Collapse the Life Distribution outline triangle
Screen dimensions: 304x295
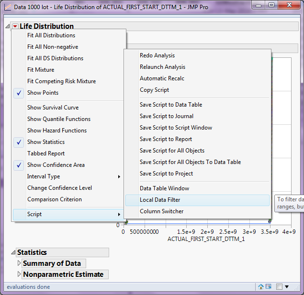(7, 26)
